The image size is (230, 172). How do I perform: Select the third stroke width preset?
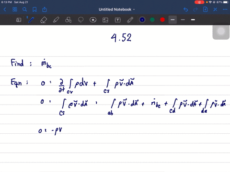tap(193, 20)
